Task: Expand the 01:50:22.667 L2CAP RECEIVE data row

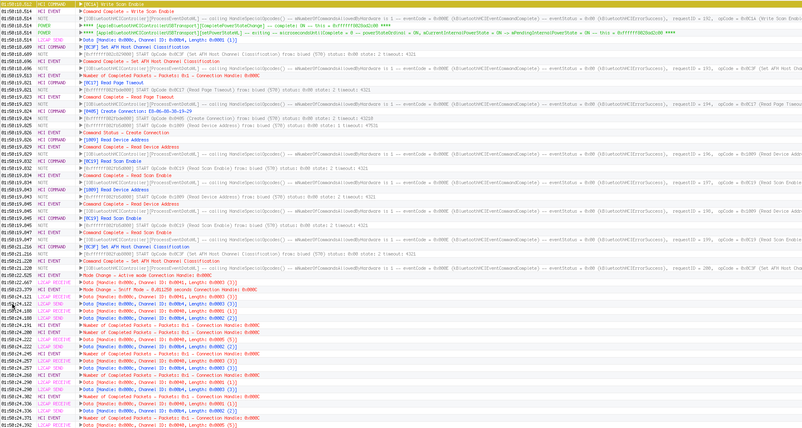Action: 81,282
